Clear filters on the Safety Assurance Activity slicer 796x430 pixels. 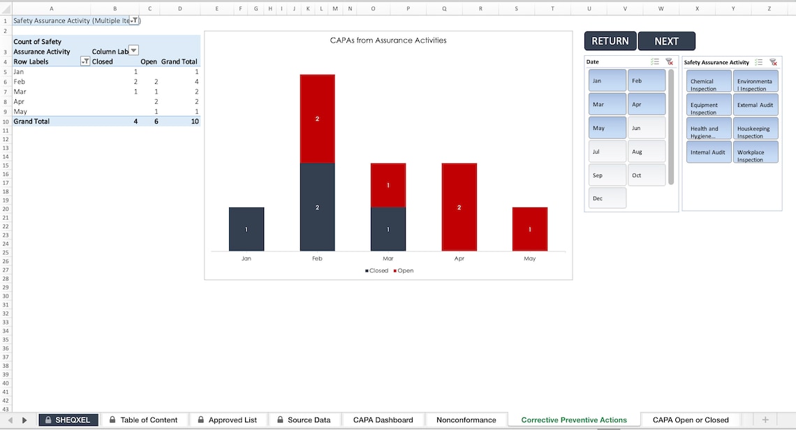[773, 62]
